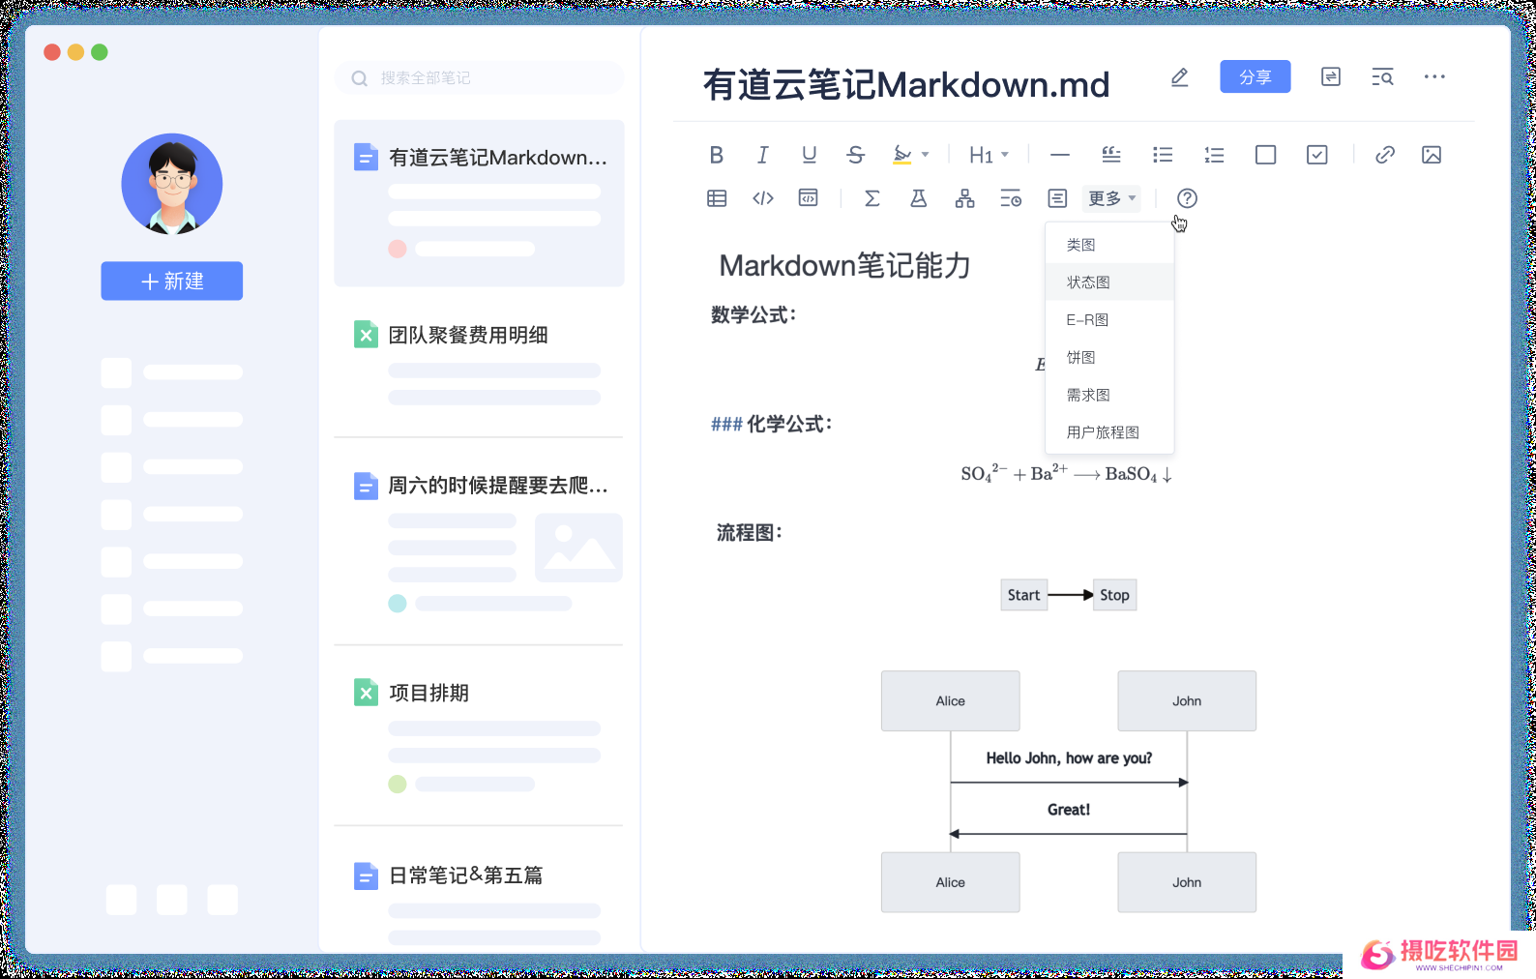Insert an image into the note
The width and height of the screenshot is (1536, 979).
tap(1432, 155)
